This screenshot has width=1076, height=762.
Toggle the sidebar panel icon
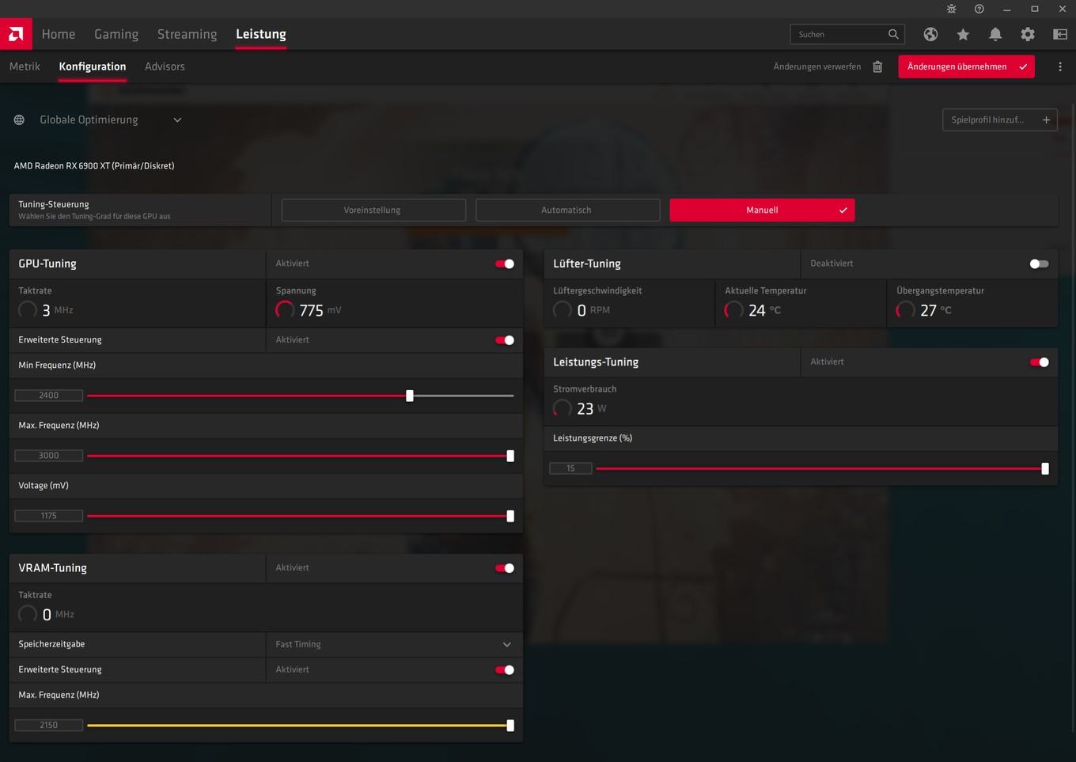coord(1060,34)
